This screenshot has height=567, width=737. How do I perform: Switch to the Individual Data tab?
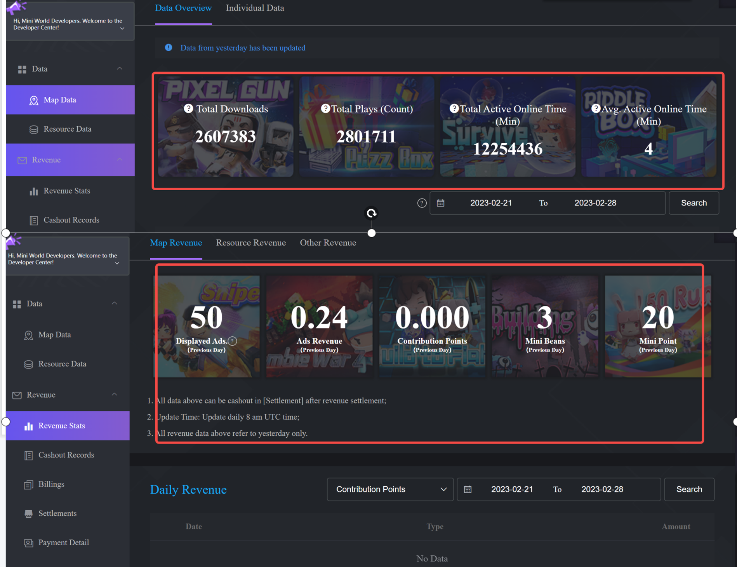click(x=255, y=8)
